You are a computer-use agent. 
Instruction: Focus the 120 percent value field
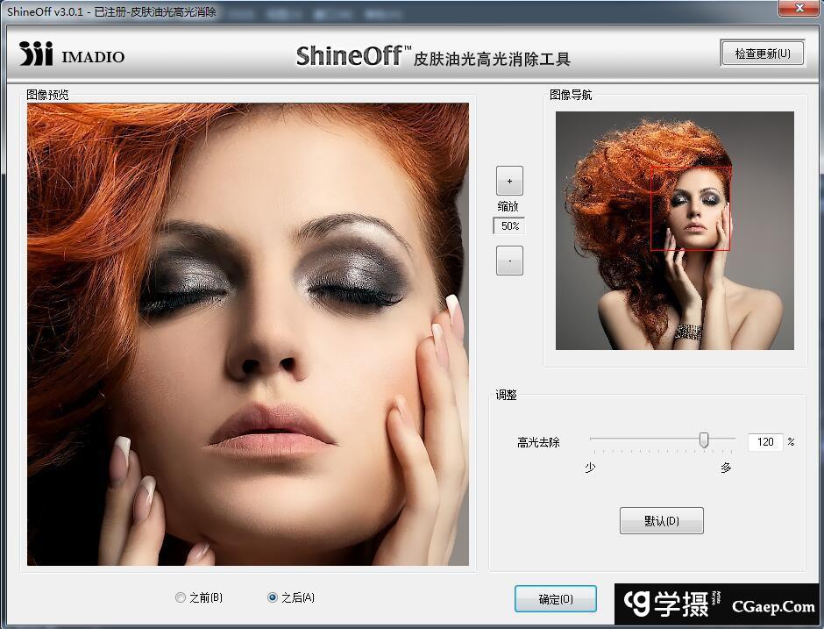coord(764,442)
